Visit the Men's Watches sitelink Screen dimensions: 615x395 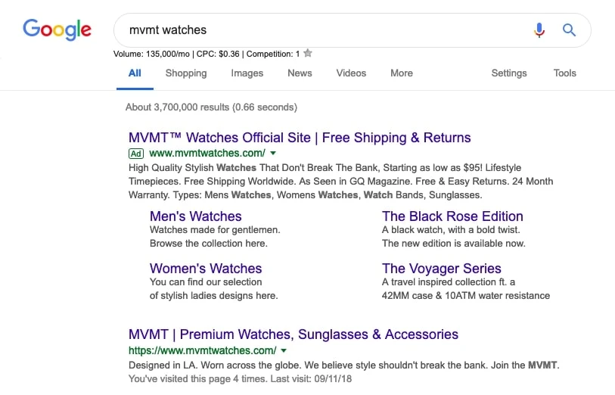(196, 216)
